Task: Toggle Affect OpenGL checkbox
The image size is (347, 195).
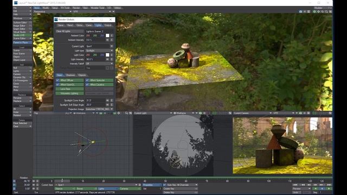Action: [x=57, y=84]
